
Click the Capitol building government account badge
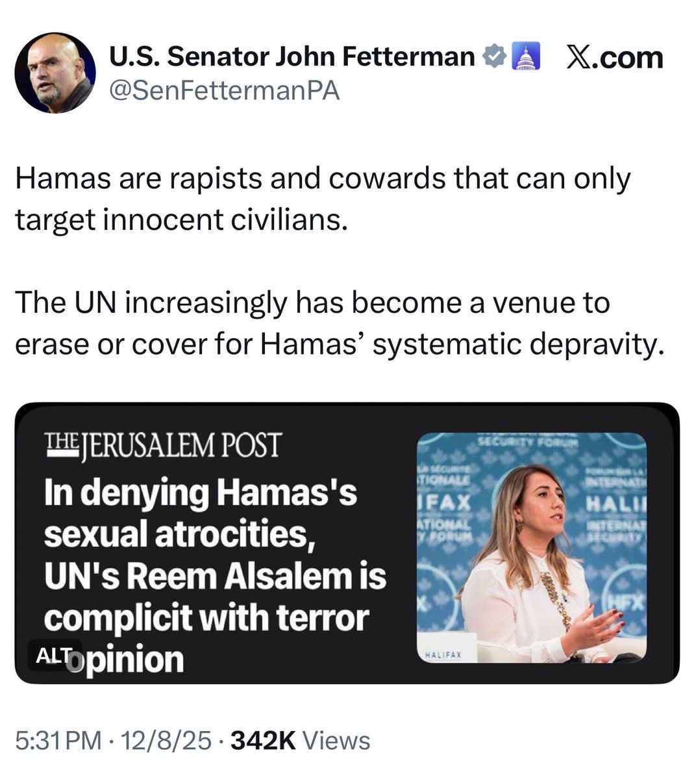click(x=525, y=57)
